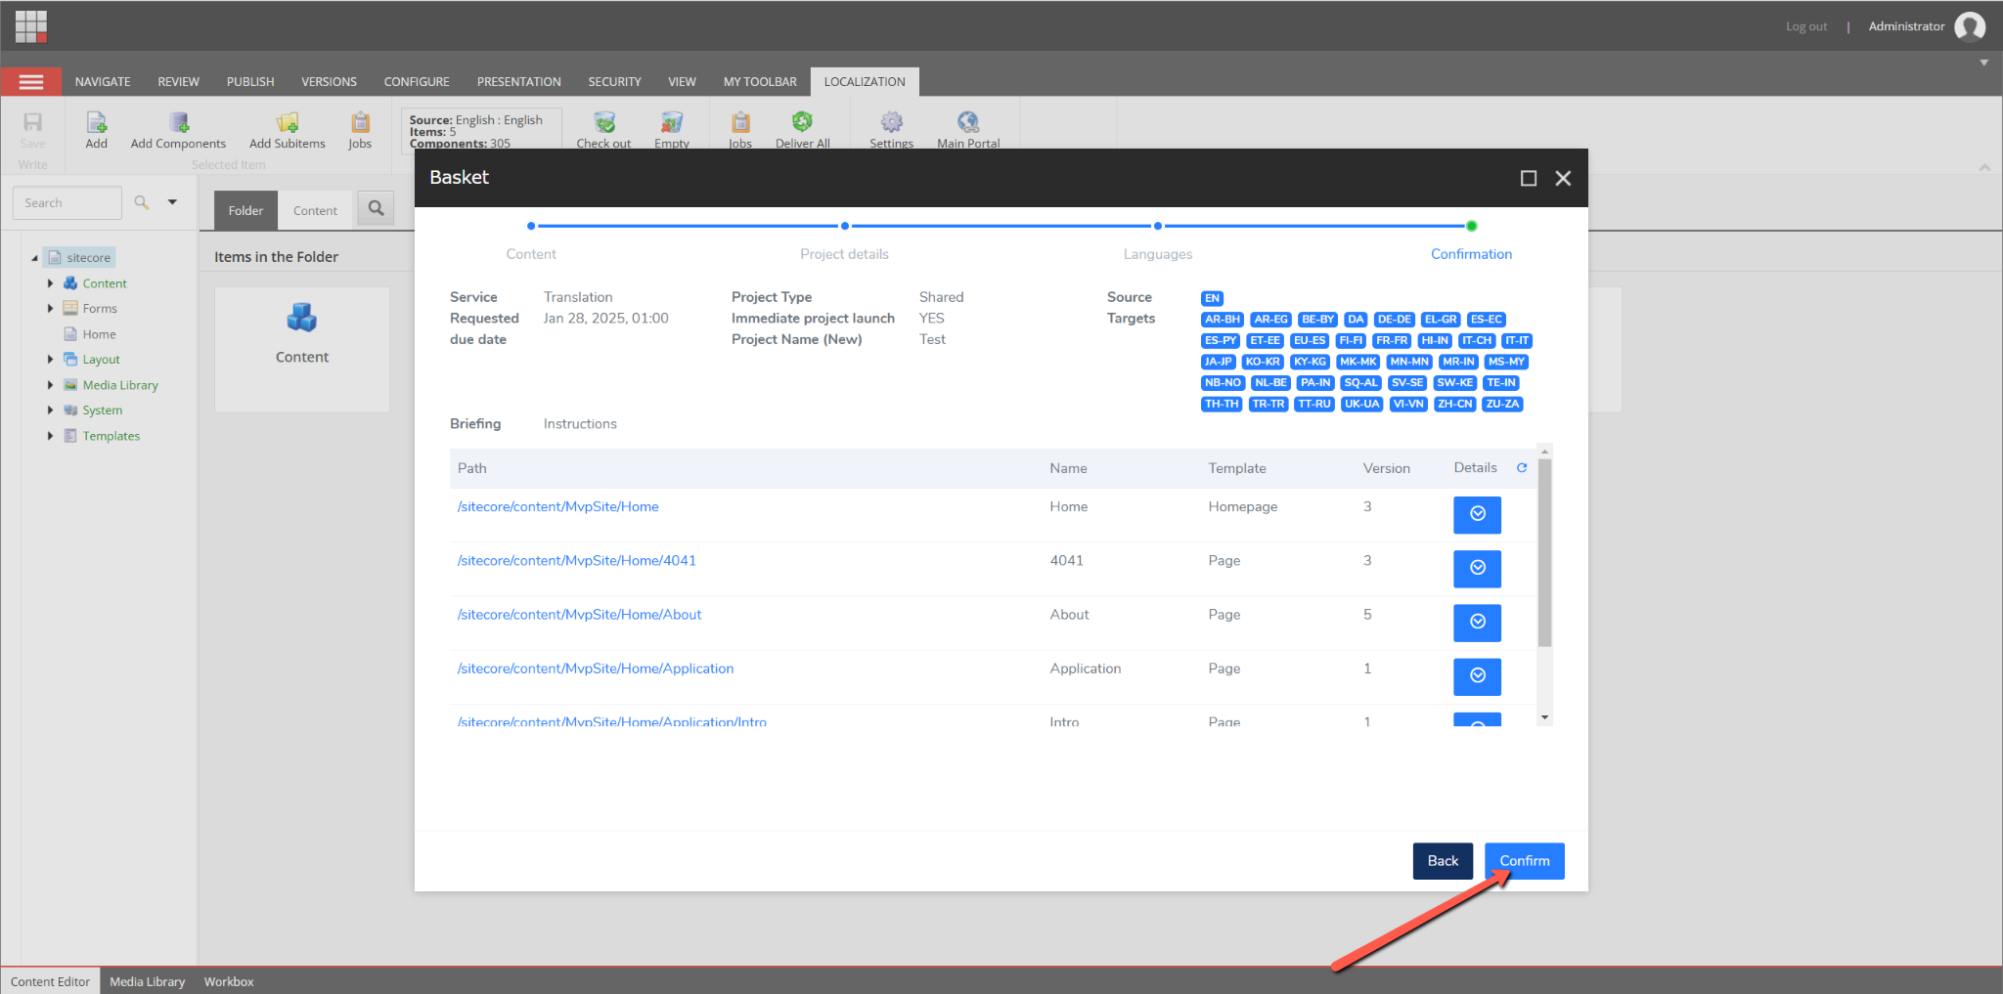This screenshot has width=2003, height=994.
Task: Open the search options dropdown arrow
Action: (x=172, y=202)
